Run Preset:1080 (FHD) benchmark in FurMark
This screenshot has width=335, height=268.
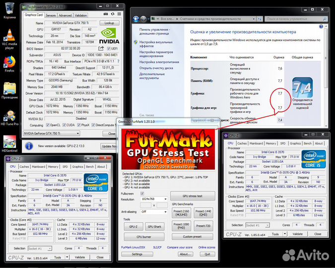coord(181,226)
